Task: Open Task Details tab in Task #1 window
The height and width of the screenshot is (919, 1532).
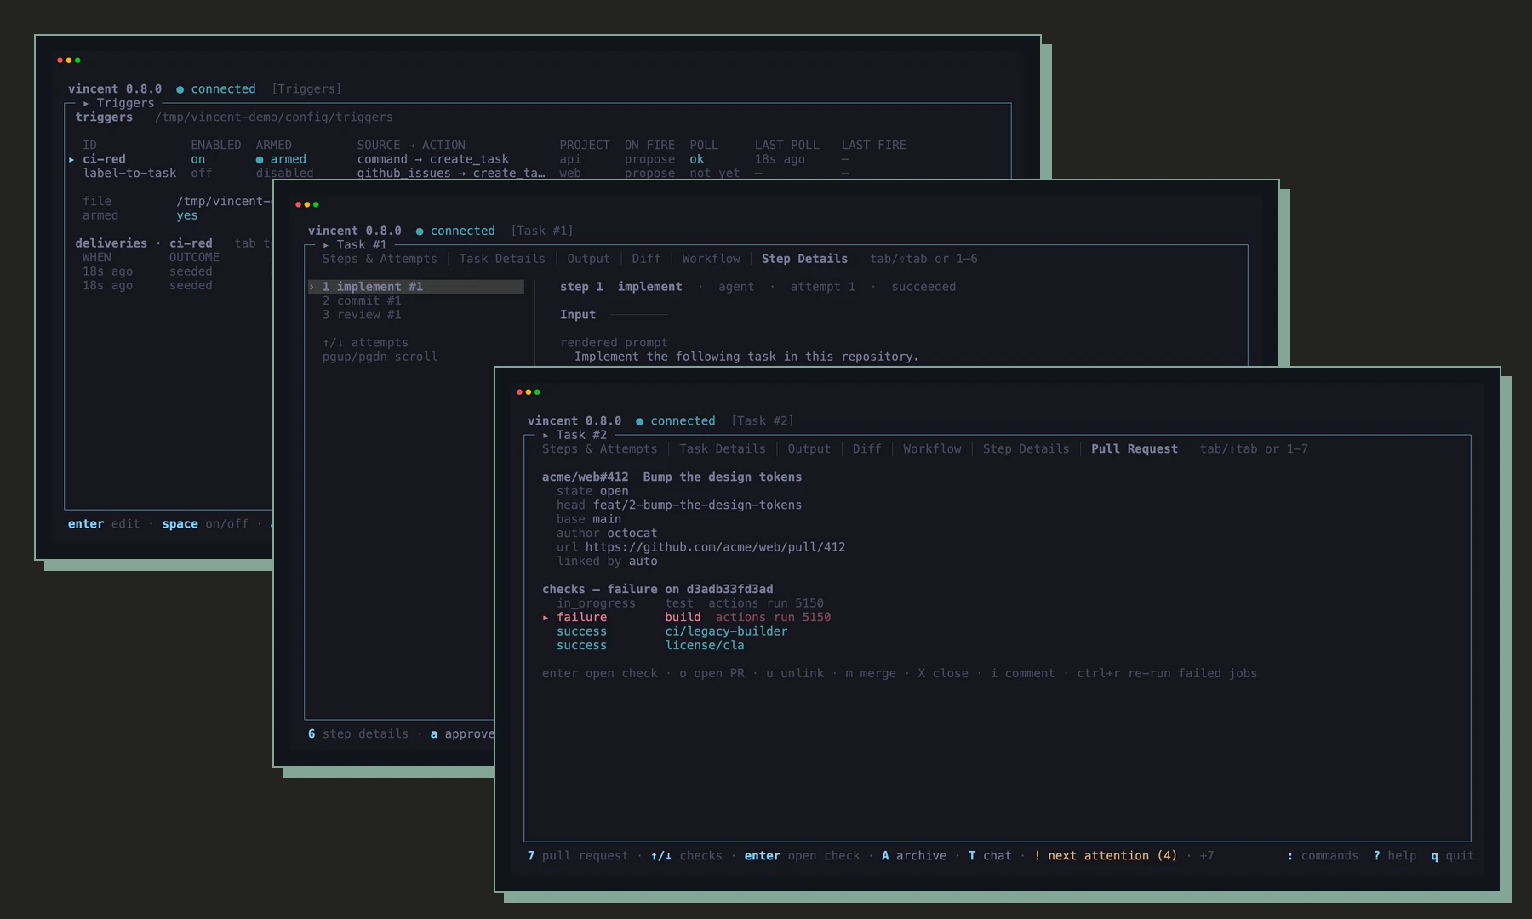Action: 502,259
